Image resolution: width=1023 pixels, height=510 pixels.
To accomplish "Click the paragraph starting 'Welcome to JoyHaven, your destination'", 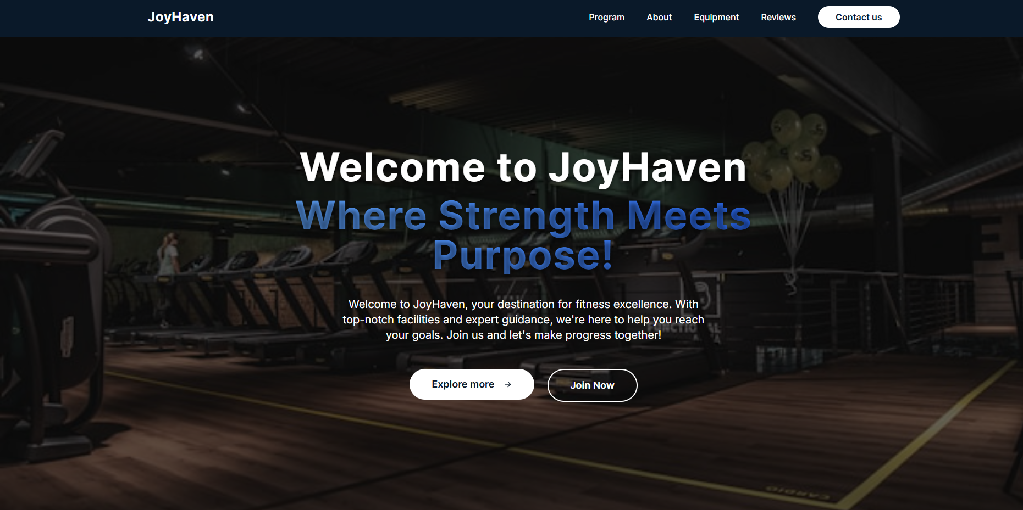I will tap(523, 320).
